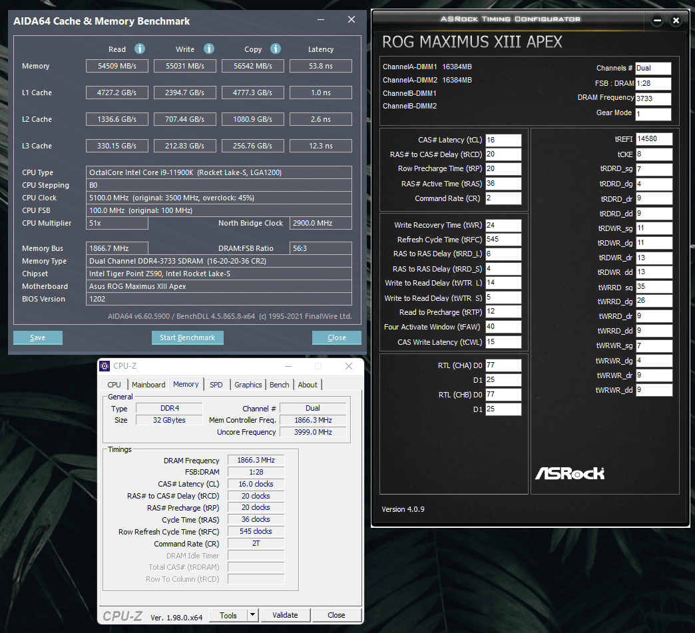695x633 pixels.
Task: Click the CPU-Z Tools button
Action: coord(228,615)
